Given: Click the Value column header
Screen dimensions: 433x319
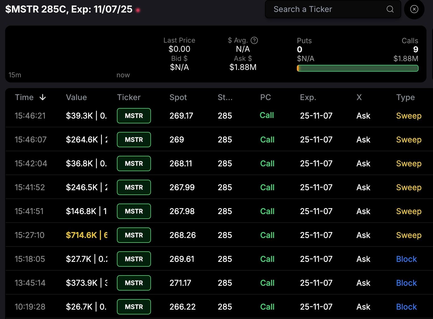Looking at the screenshot, I should point(76,97).
